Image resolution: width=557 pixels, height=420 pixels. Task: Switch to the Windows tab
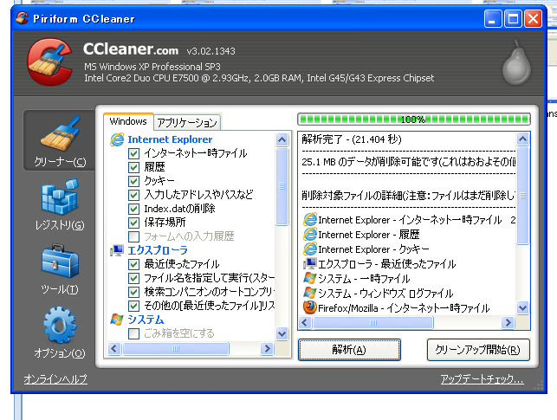128,121
